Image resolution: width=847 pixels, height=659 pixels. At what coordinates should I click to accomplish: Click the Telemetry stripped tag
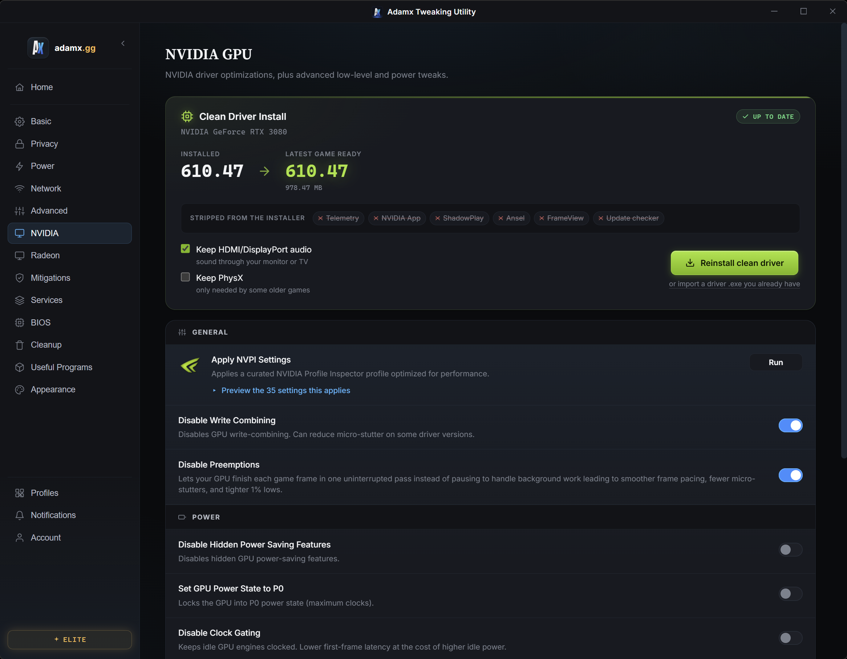tap(338, 218)
